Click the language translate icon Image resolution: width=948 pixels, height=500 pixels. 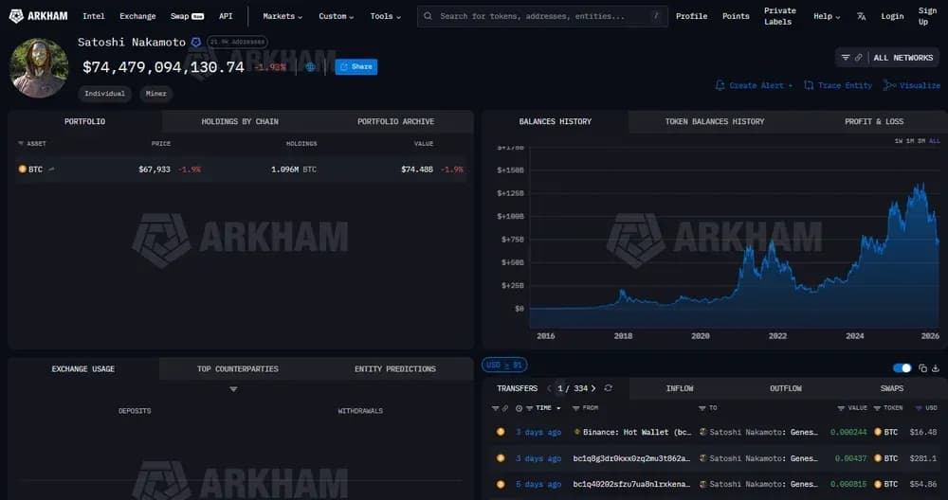click(861, 16)
